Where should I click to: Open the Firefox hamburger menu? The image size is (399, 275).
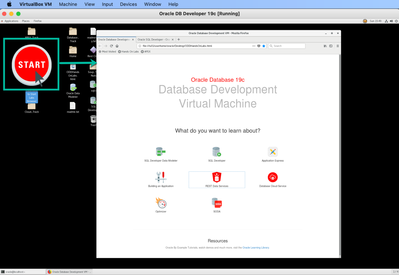pos(337,46)
